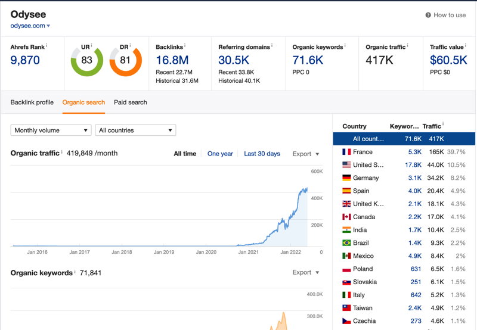This screenshot has width=477, height=330.
Task: Open the Monthly volume dropdown
Action: [x=51, y=130]
